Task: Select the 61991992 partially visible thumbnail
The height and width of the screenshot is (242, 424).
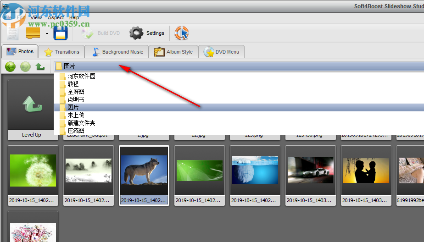Action: click(x=410, y=176)
